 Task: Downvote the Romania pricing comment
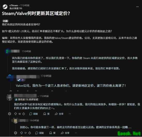(24, 114)
